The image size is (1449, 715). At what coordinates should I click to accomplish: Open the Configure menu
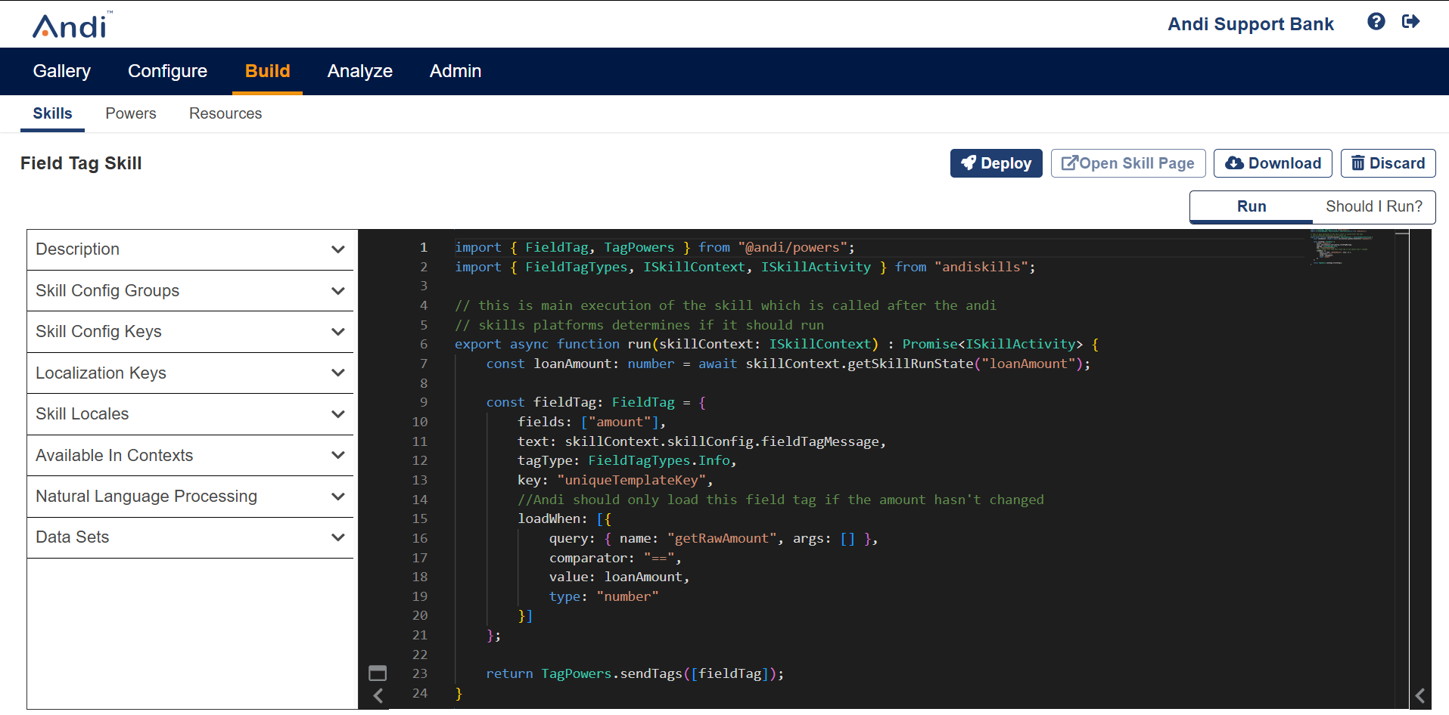coord(167,71)
